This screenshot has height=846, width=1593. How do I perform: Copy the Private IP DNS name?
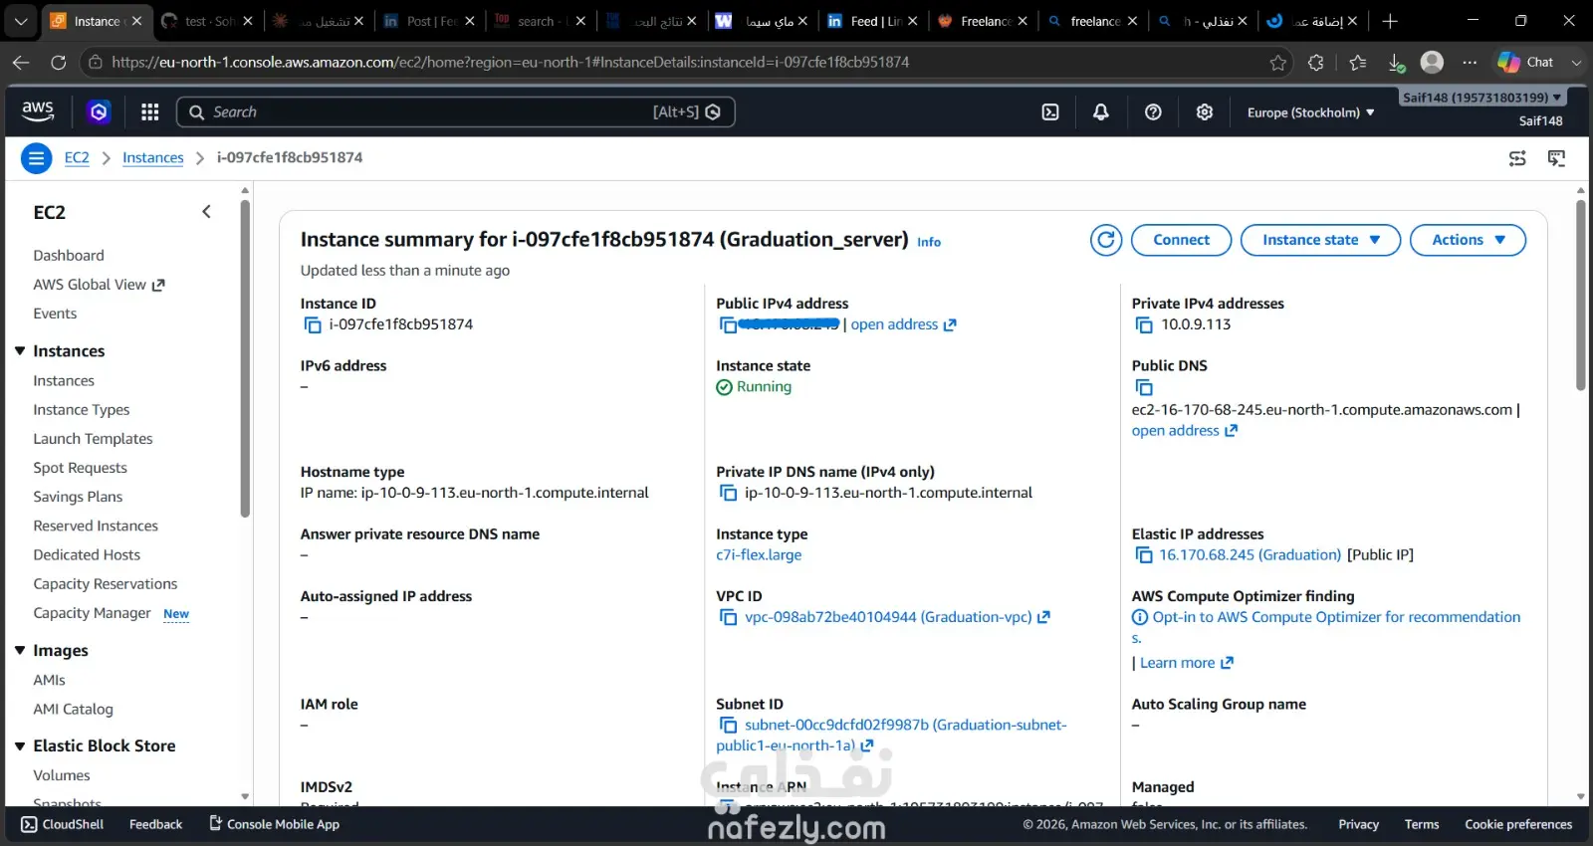click(728, 493)
